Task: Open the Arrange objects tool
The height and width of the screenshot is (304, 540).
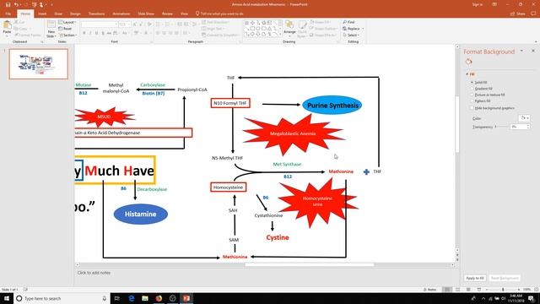Action: 289,28
